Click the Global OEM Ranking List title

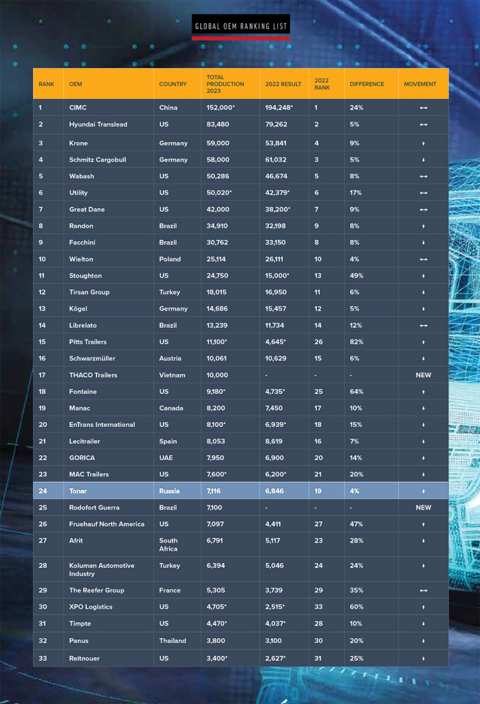pyautogui.click(x=241, y=26)
